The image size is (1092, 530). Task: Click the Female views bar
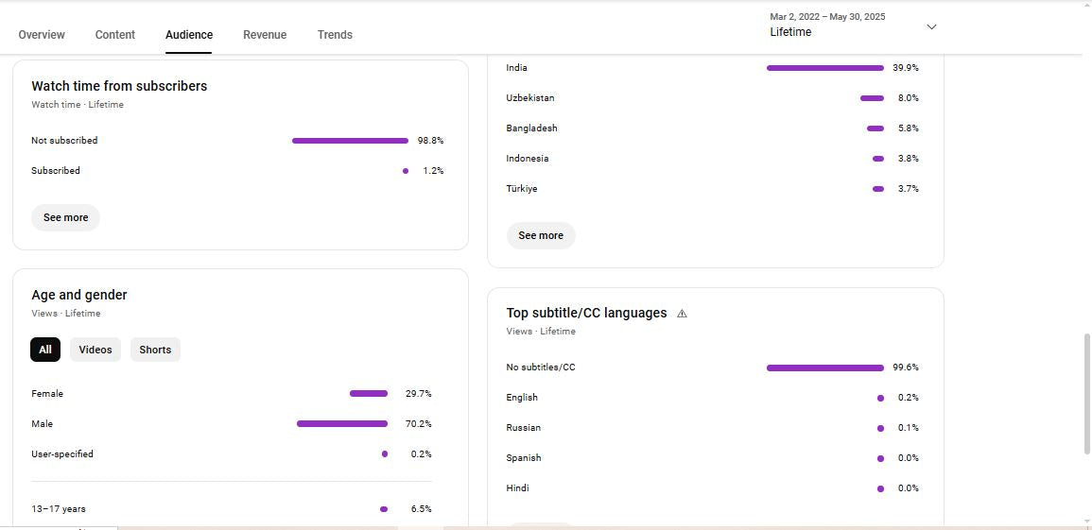(369, 394)
